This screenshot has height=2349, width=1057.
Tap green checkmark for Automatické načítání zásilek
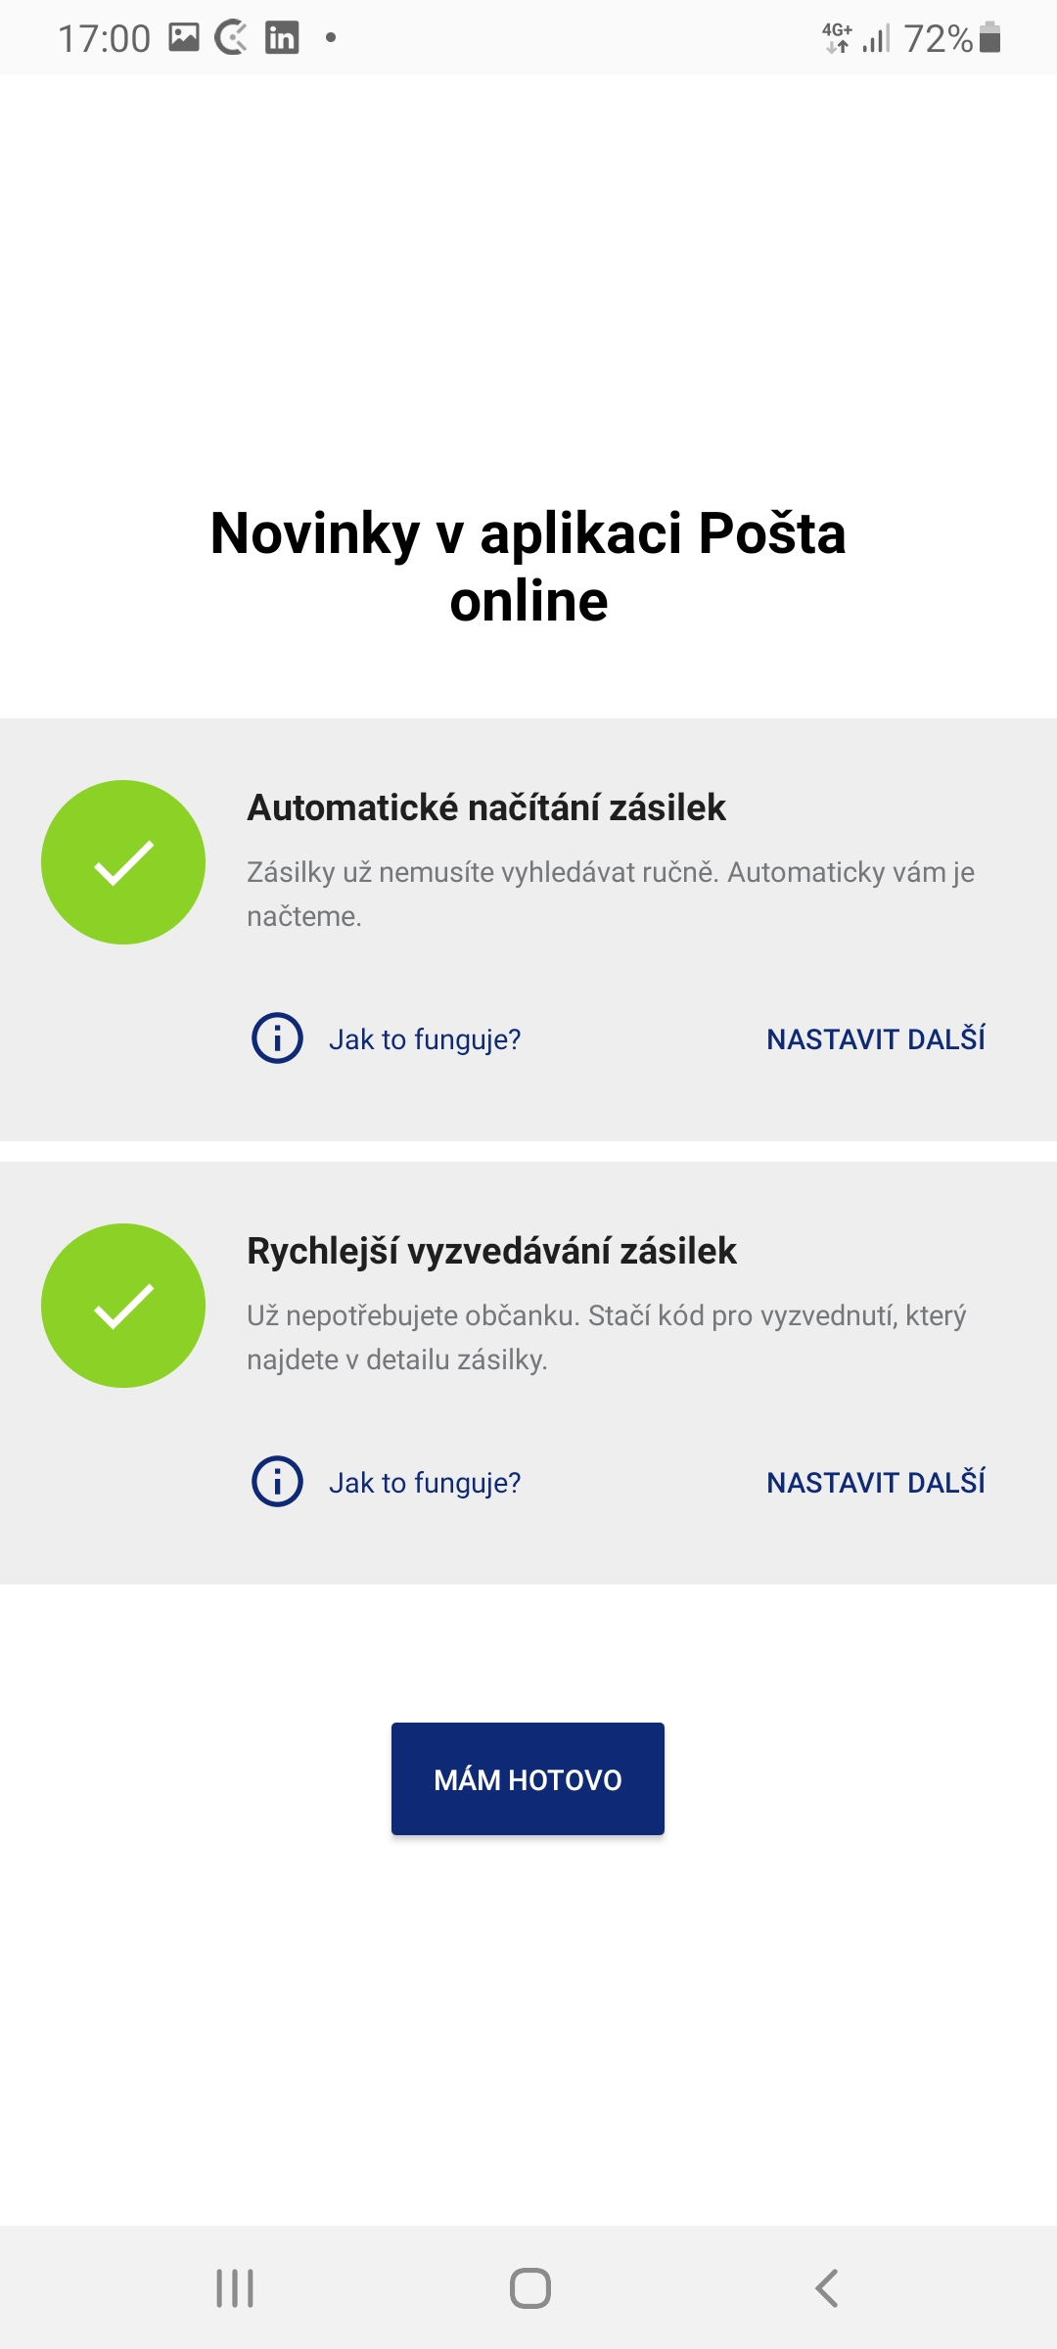(x=123, y=862)
